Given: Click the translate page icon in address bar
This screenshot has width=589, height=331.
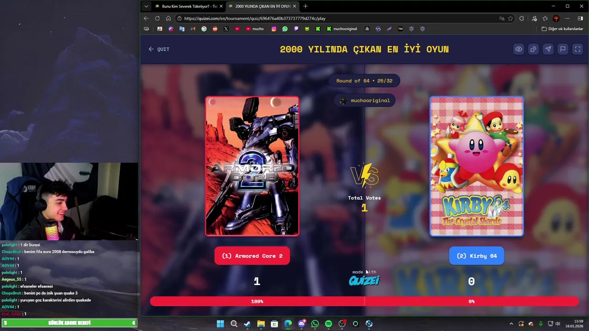Looking at the screenshot, I should pyautogui.click(x=502, y=18).
